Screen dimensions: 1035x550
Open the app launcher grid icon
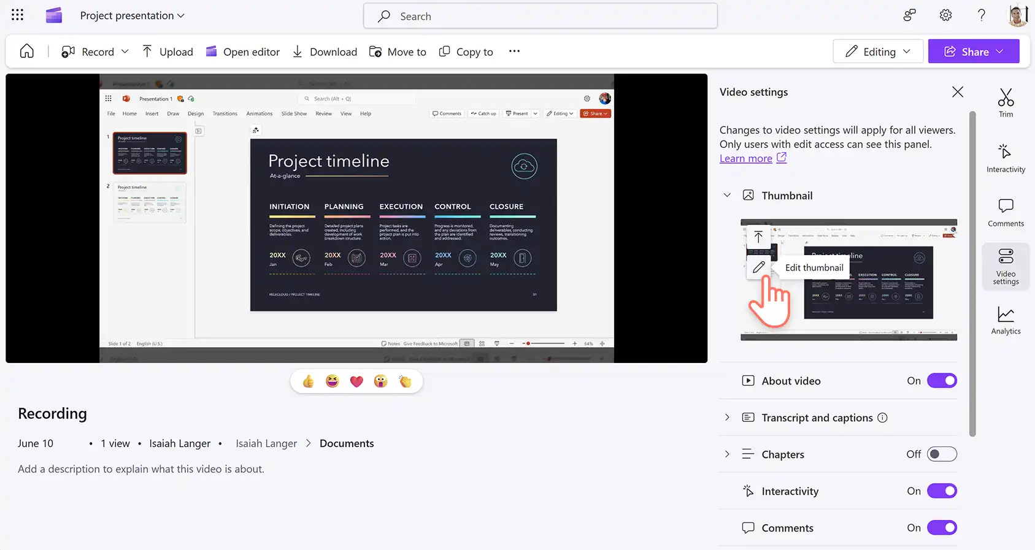(17, 15)
